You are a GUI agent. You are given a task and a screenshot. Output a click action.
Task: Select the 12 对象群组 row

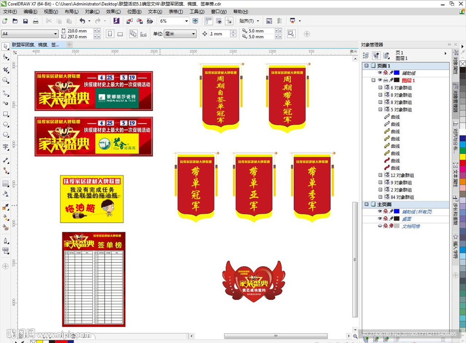pos(402,175)
